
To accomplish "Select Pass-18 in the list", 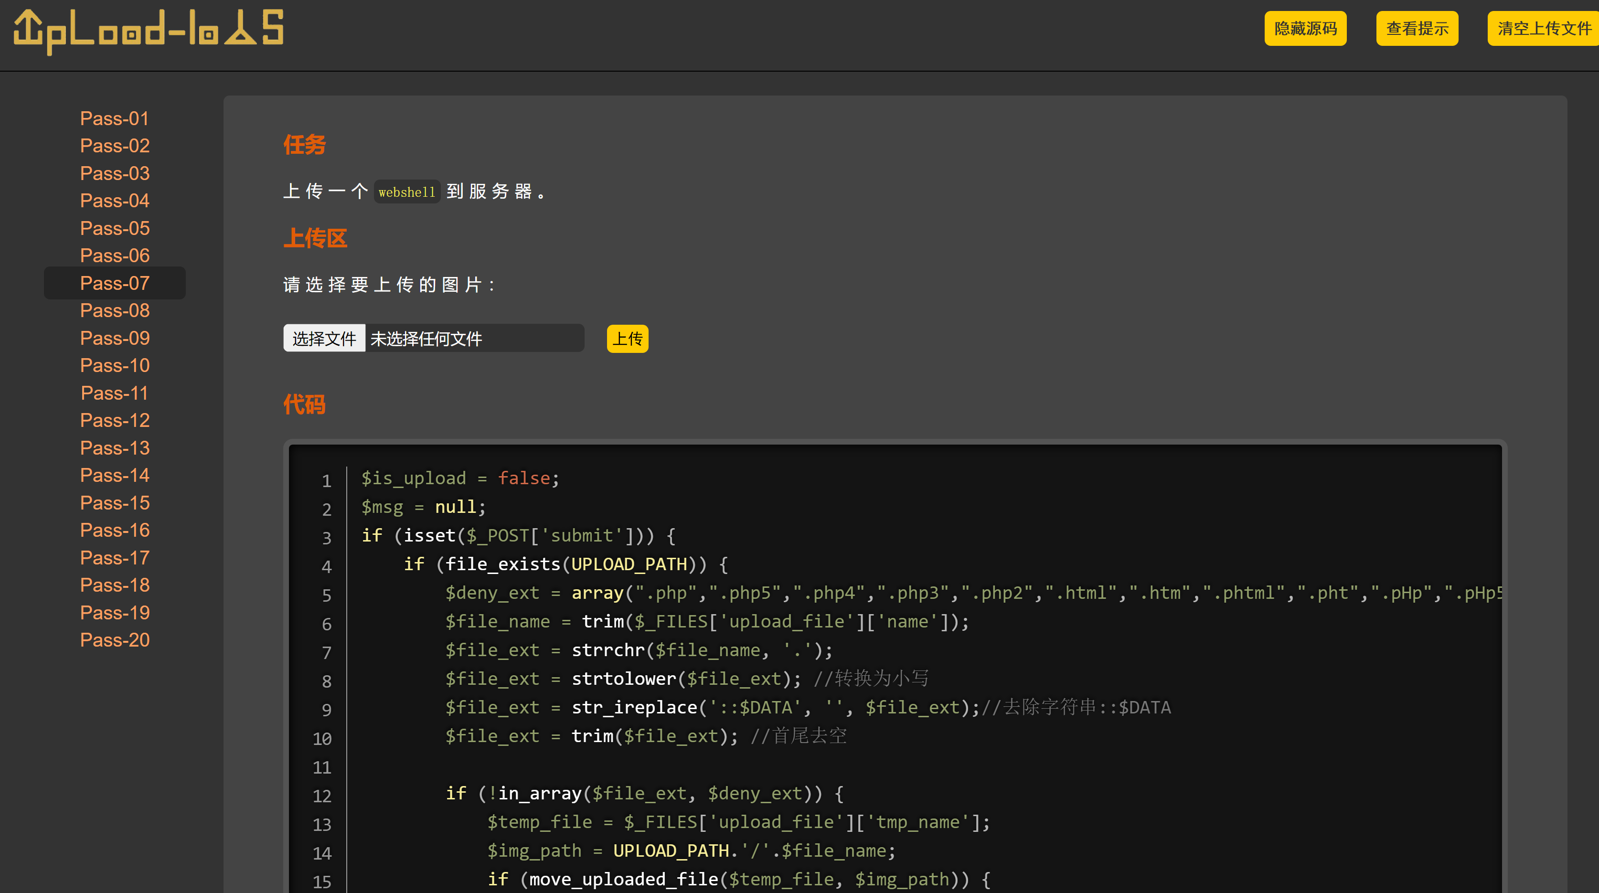I will [x=115, y=585].
